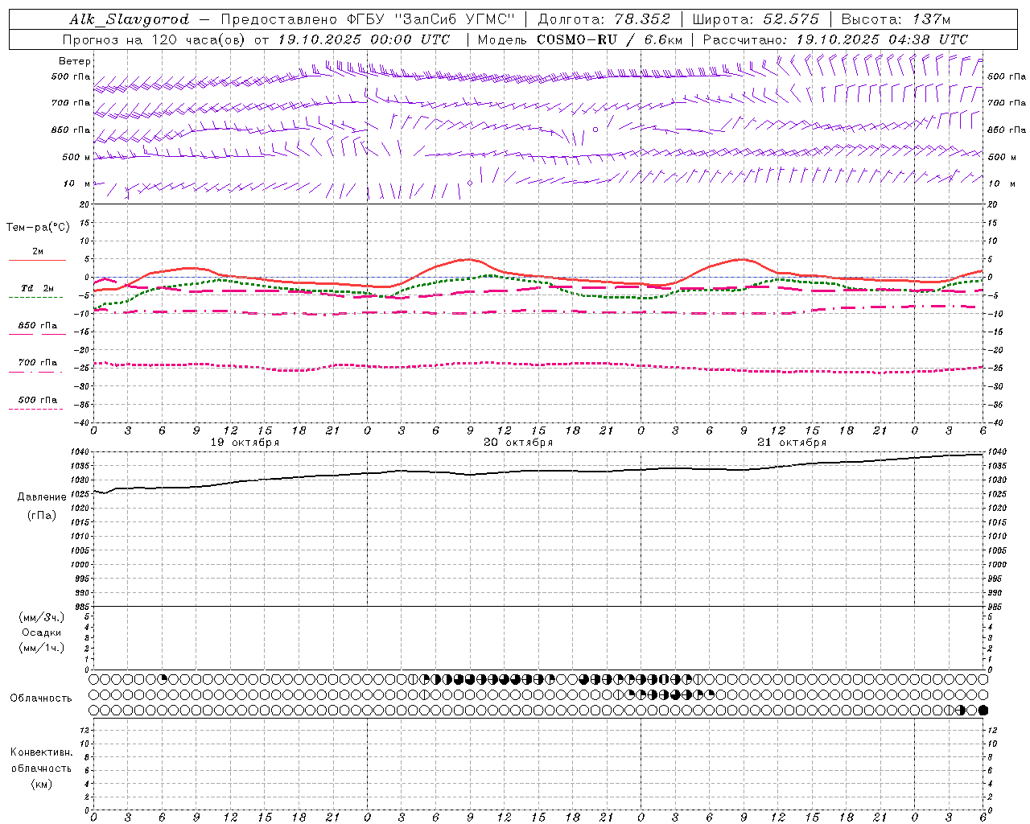The image size is (1030, 824).
Task: Click the 500 гПа temperature legend entry
Action: [38, 400]
